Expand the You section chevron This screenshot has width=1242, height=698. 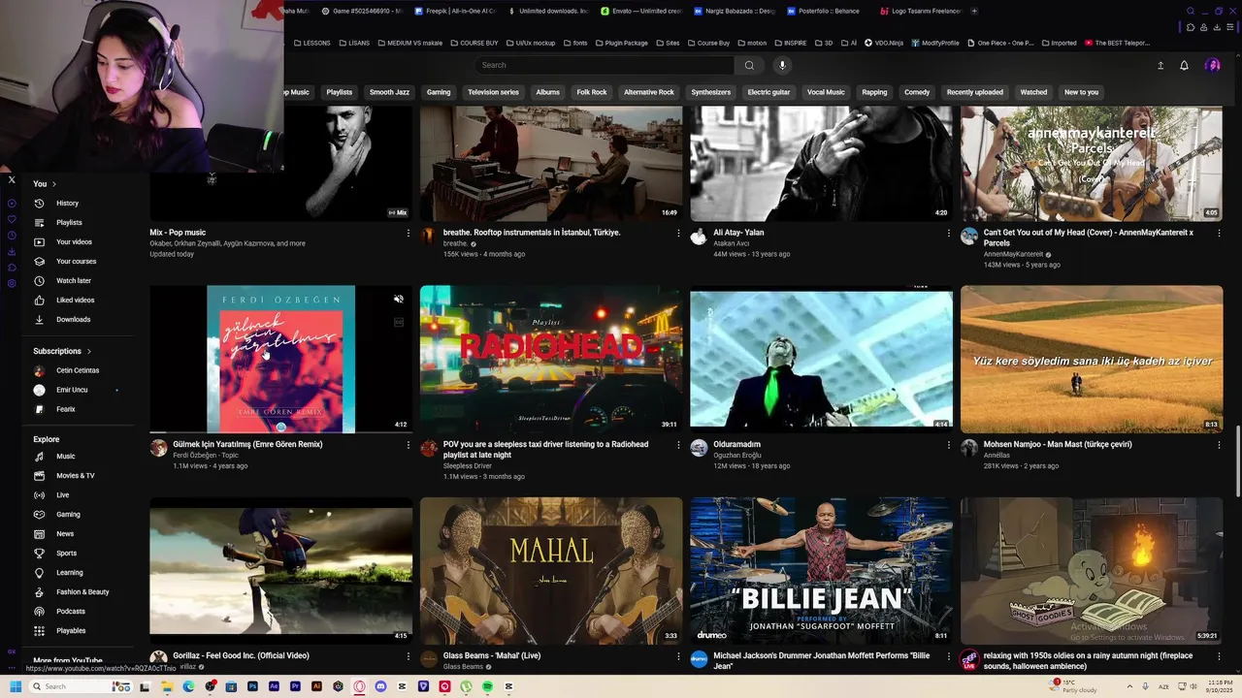coord(54,183)
